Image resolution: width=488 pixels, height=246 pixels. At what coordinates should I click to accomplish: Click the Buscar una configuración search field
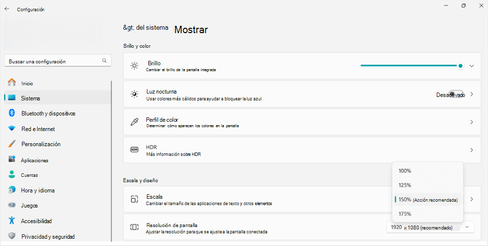tap(58, 61)
